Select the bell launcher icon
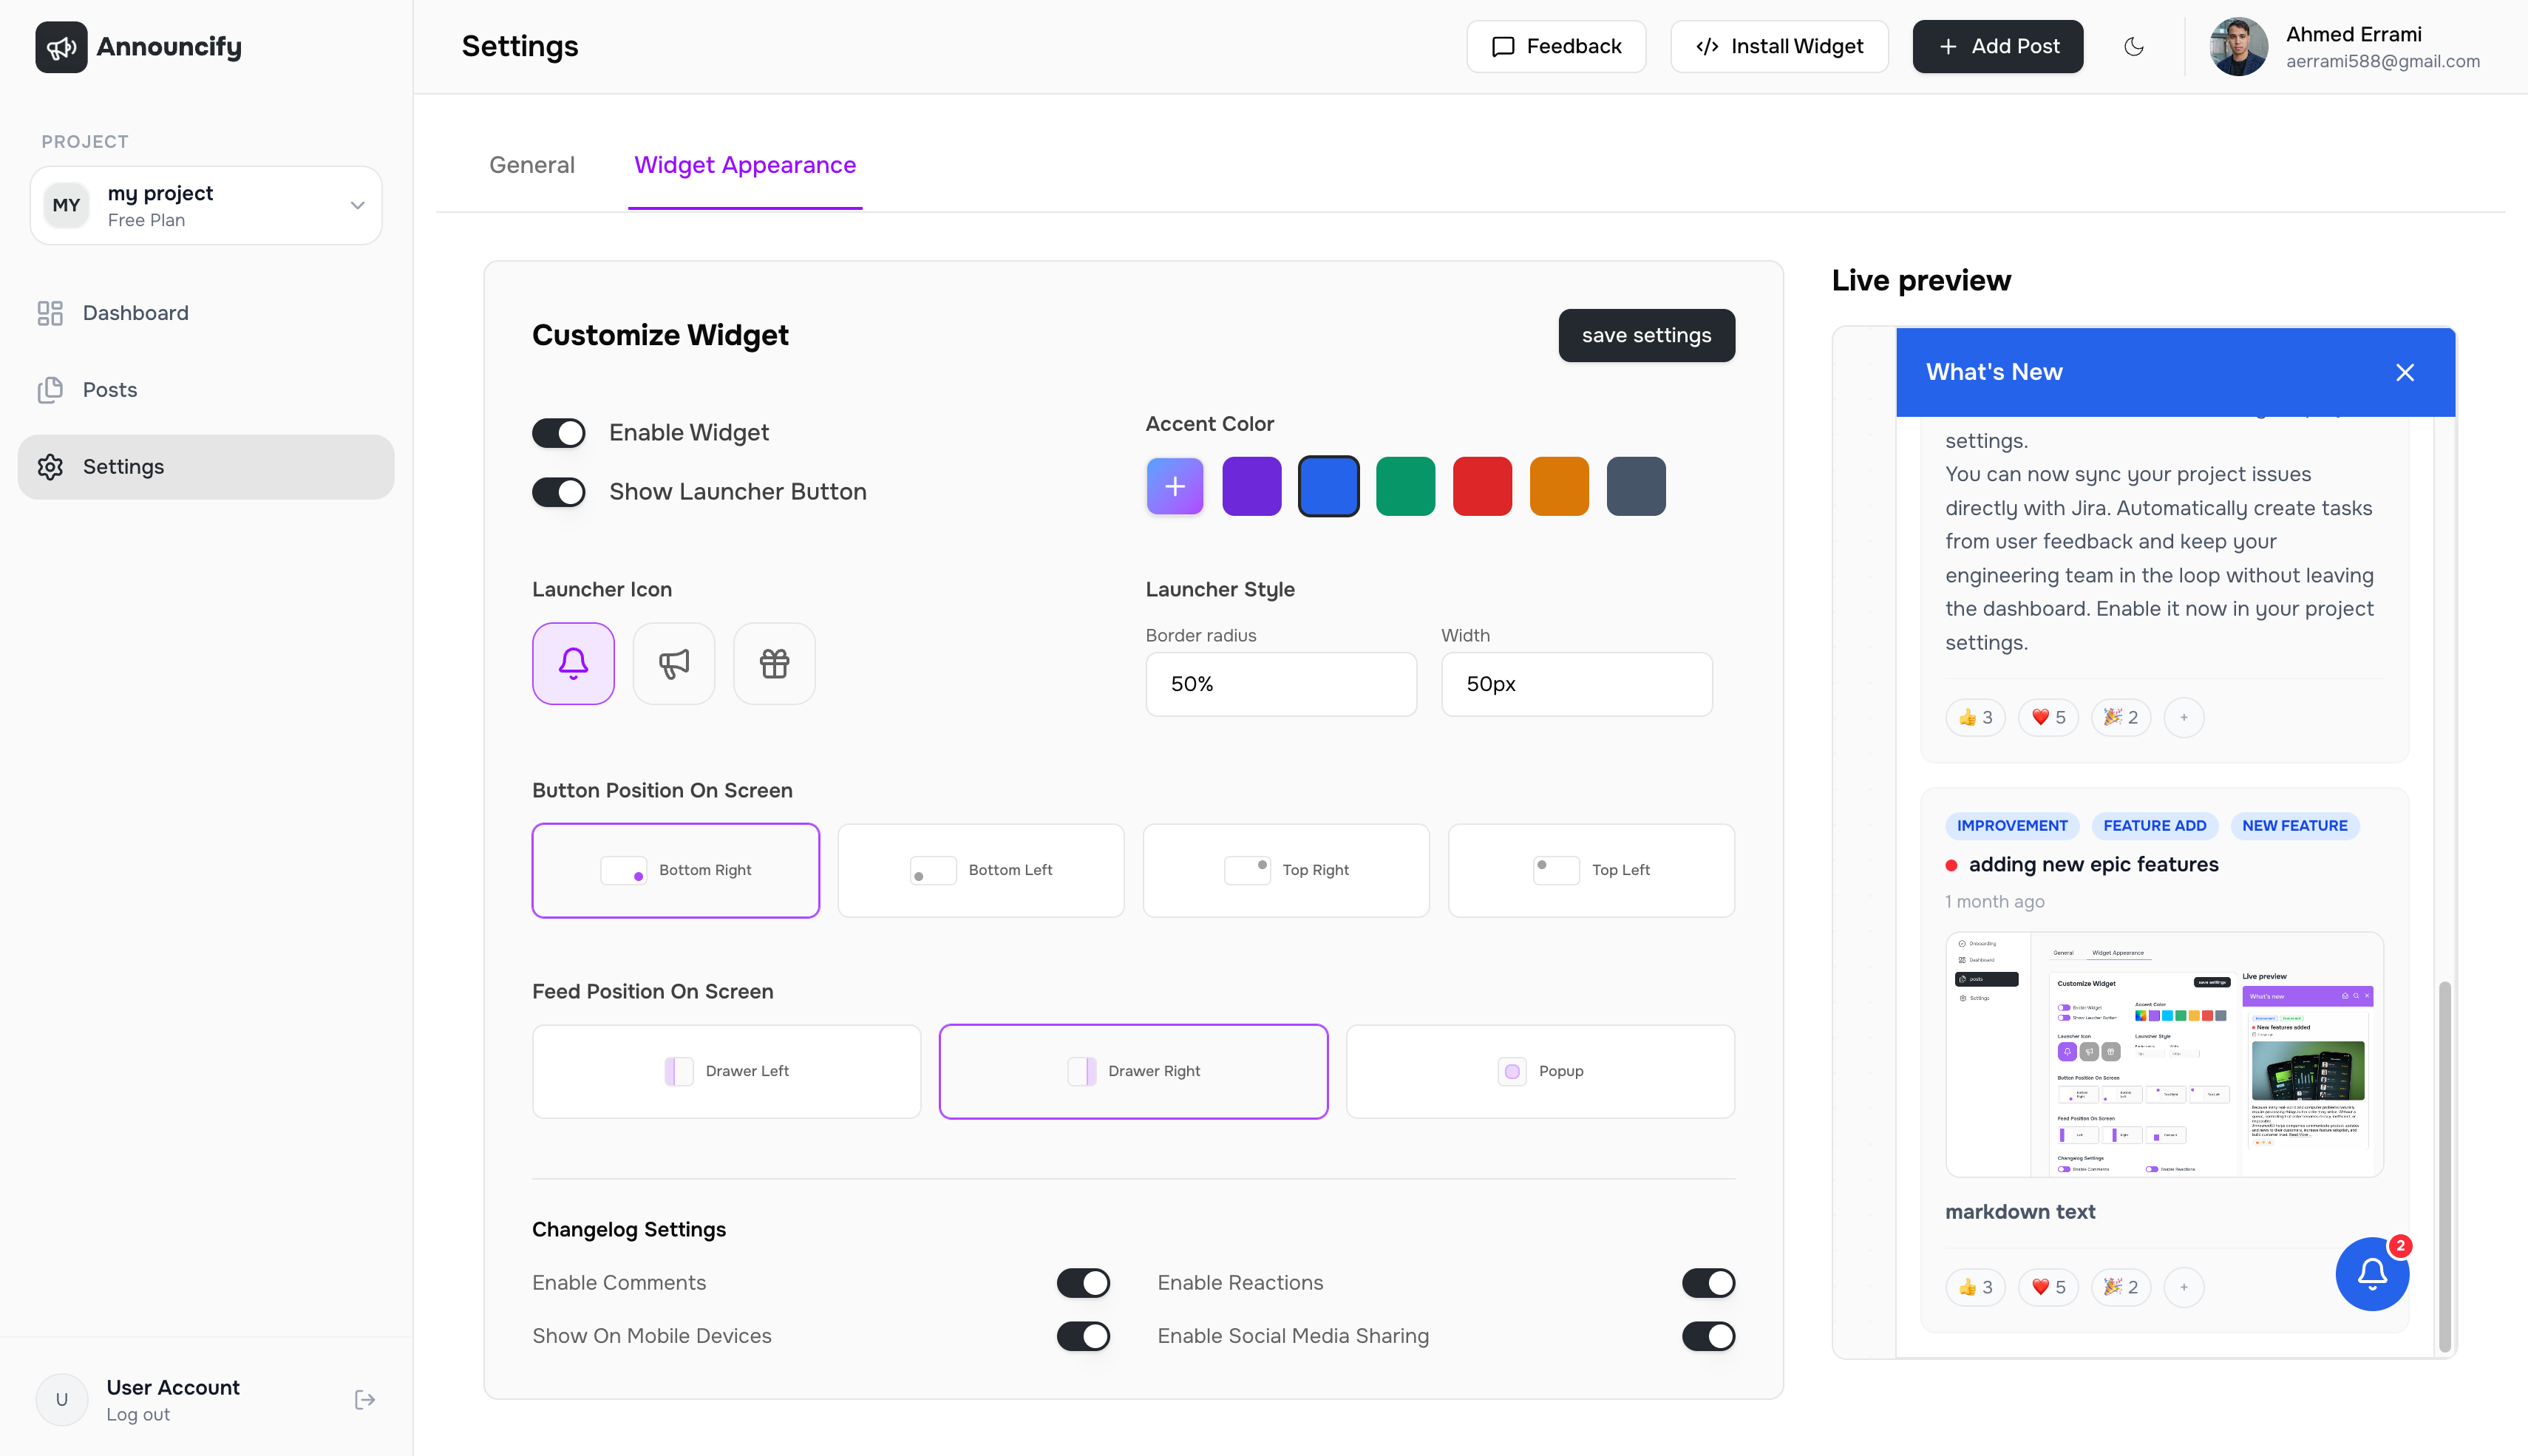 [573, 663]
